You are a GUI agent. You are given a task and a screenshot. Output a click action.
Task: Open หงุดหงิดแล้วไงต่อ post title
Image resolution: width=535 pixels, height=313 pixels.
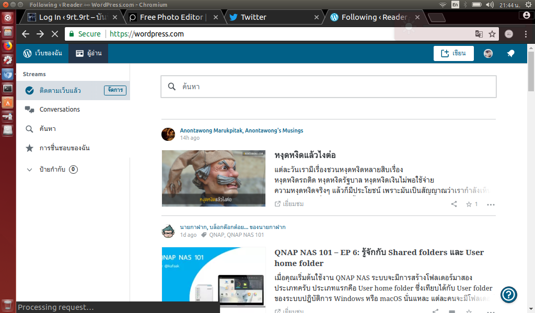[305, 155]
